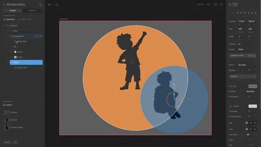Collapse the Hero node arrow
The image size is (261, 147).
(x=8, y=31)
